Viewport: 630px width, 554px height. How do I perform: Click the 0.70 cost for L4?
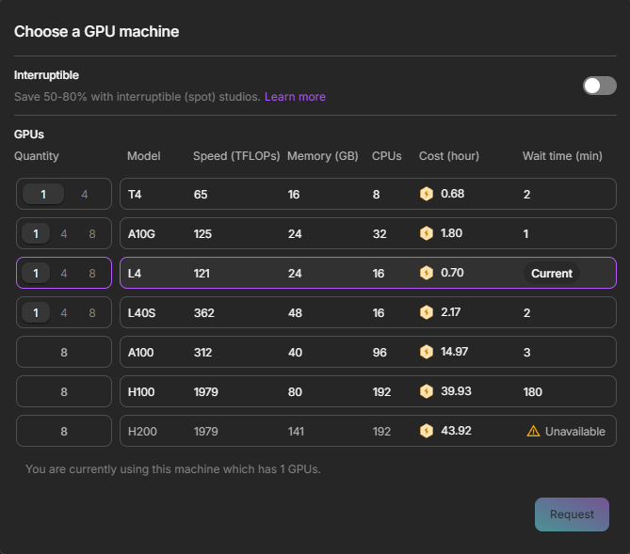[452, 273]
